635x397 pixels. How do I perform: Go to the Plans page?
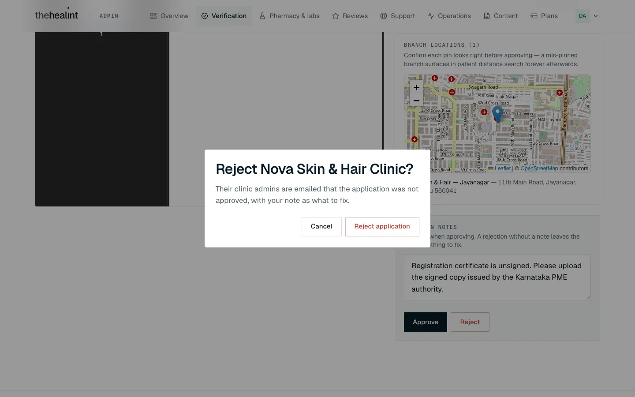point(544,16)
